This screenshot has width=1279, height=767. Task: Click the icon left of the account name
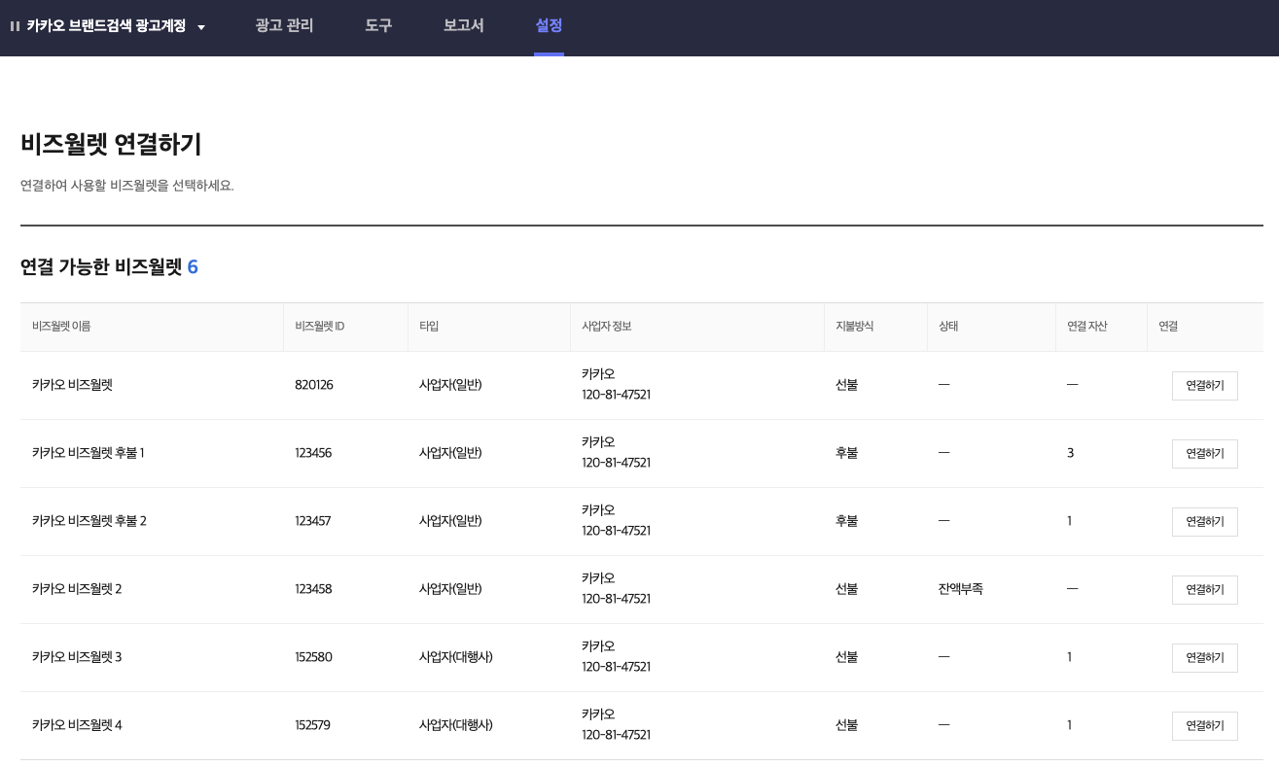tap(15, 26)
